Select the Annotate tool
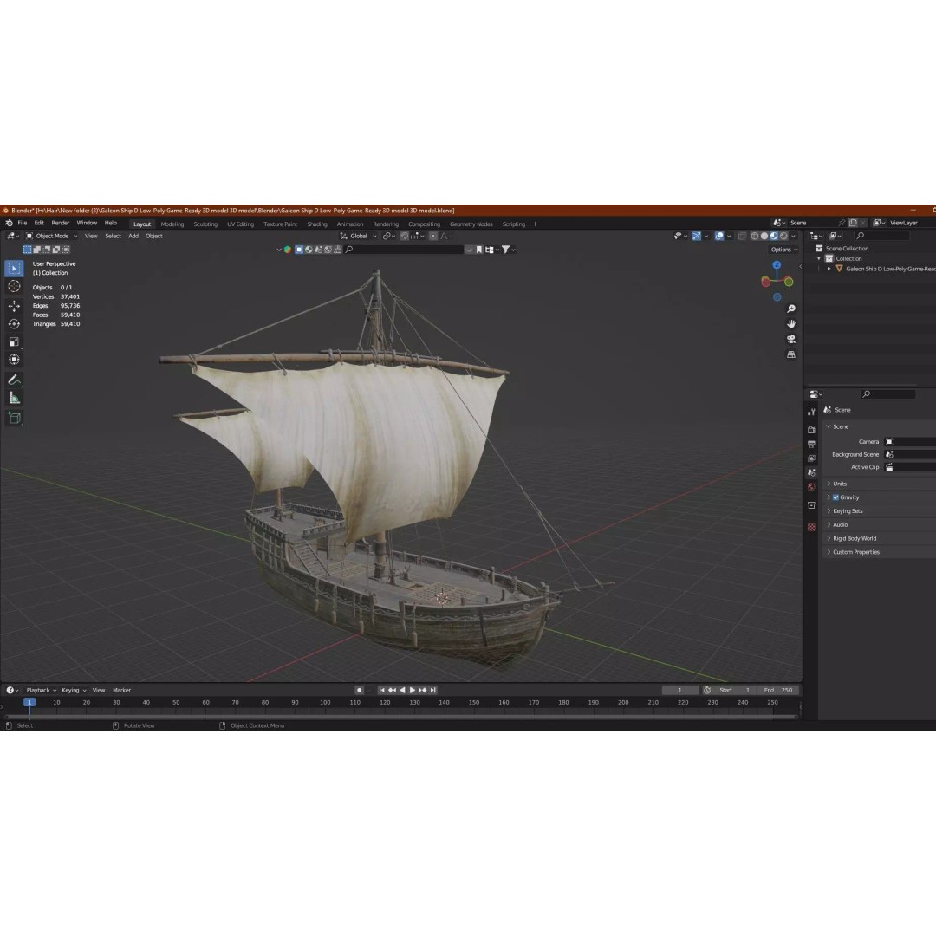This screenshot has height=936, width=936. click(15, 380)
